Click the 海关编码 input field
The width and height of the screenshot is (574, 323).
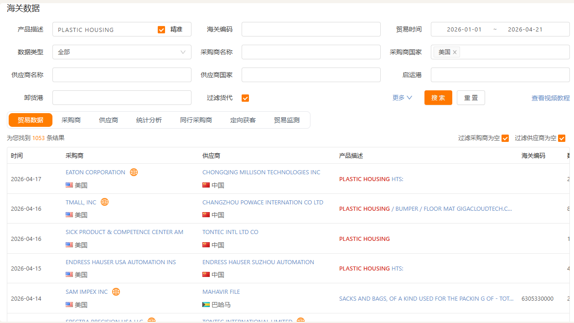coord(311,29)
